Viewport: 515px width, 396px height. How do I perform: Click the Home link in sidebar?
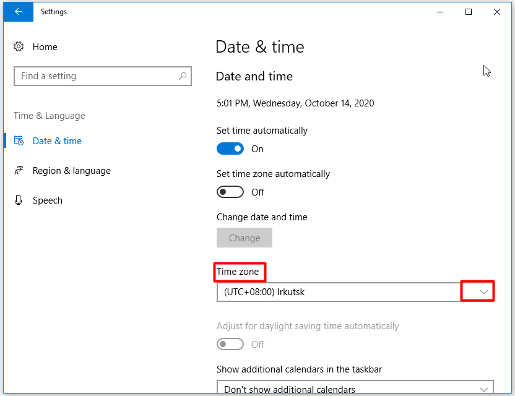[x=45, y=47]
